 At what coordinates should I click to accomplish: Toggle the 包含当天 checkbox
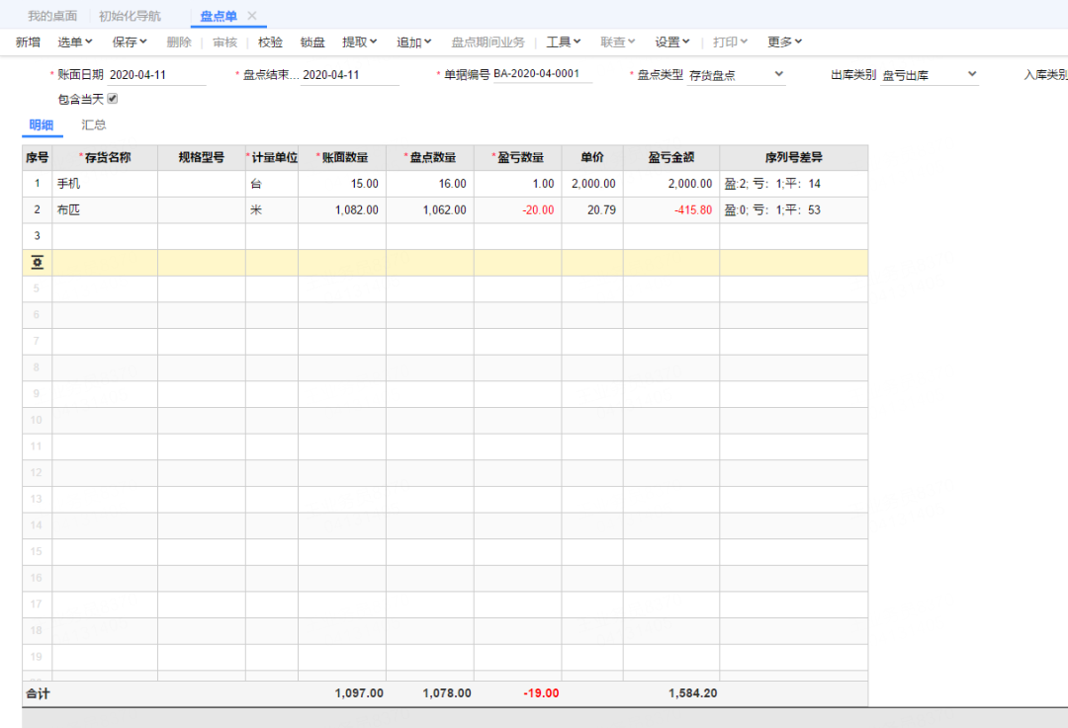pos(113,99)
